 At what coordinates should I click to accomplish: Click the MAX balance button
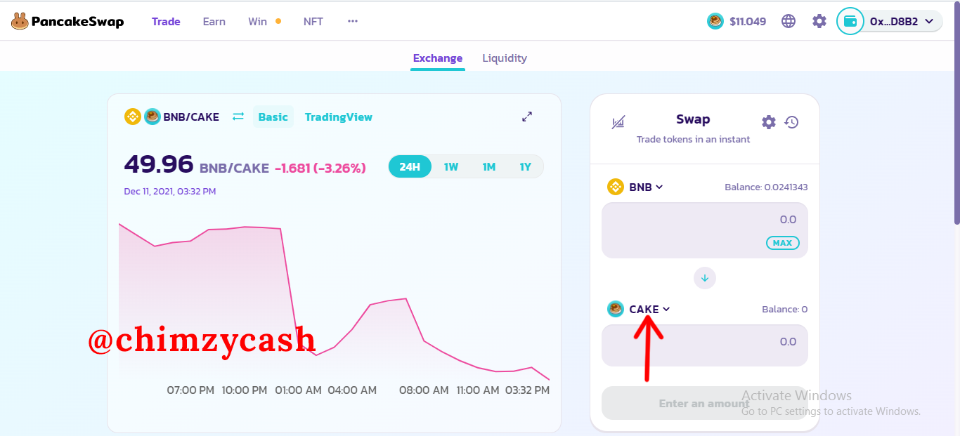783,243
